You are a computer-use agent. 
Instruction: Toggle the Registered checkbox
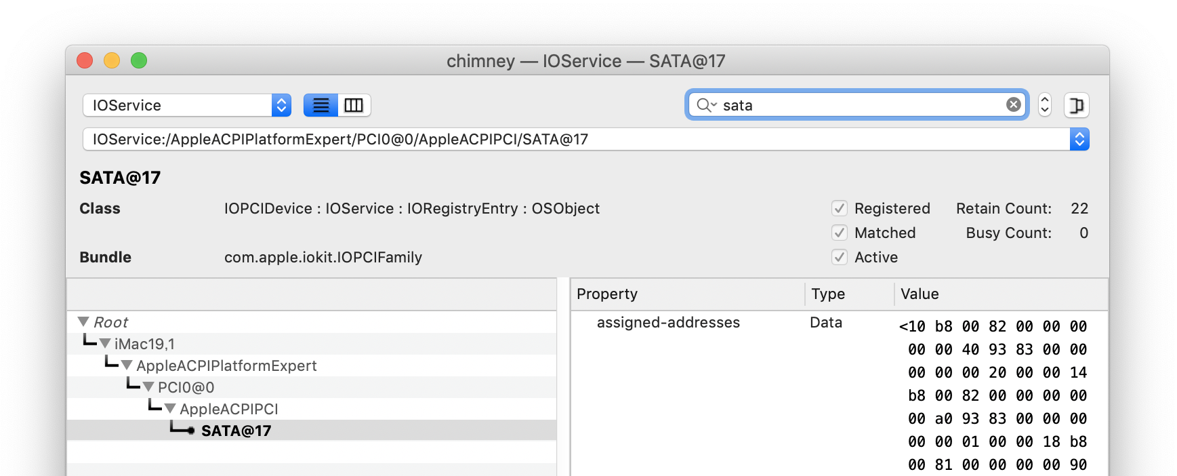[840, 208]
